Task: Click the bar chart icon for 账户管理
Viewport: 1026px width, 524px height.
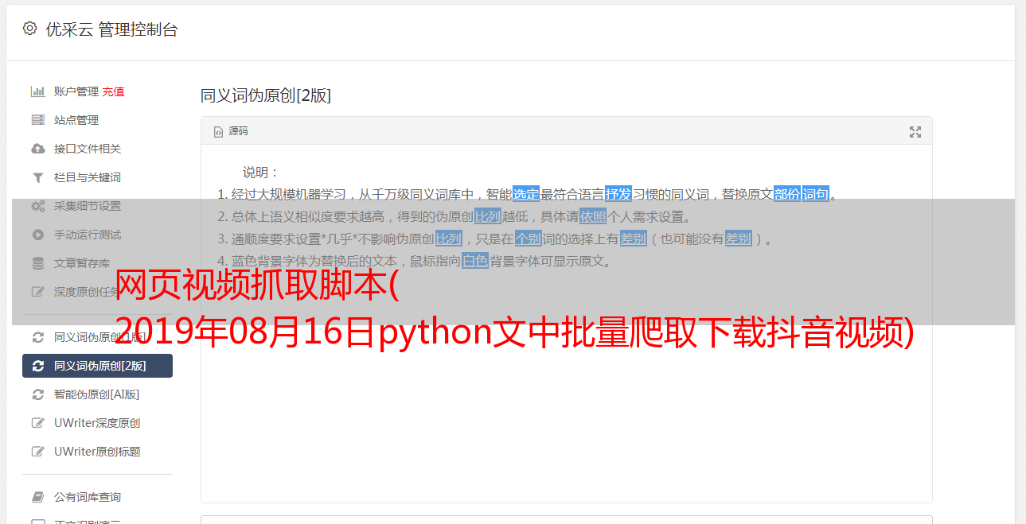Action: (x=37, y=91)
